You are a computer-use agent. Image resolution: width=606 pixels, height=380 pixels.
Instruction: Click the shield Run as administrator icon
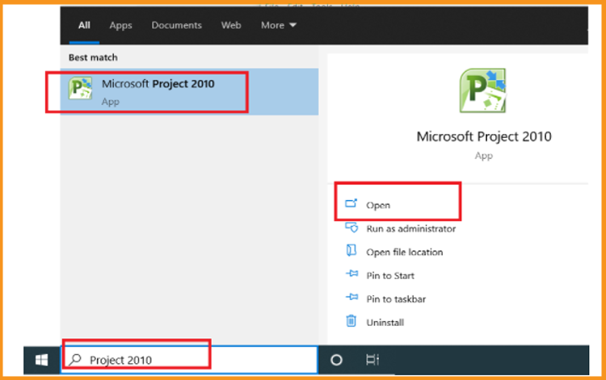tap(351, 228)
